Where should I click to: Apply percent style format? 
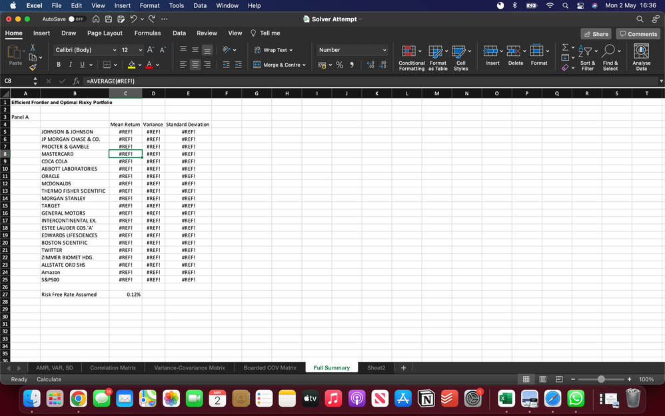pos(339,65)
